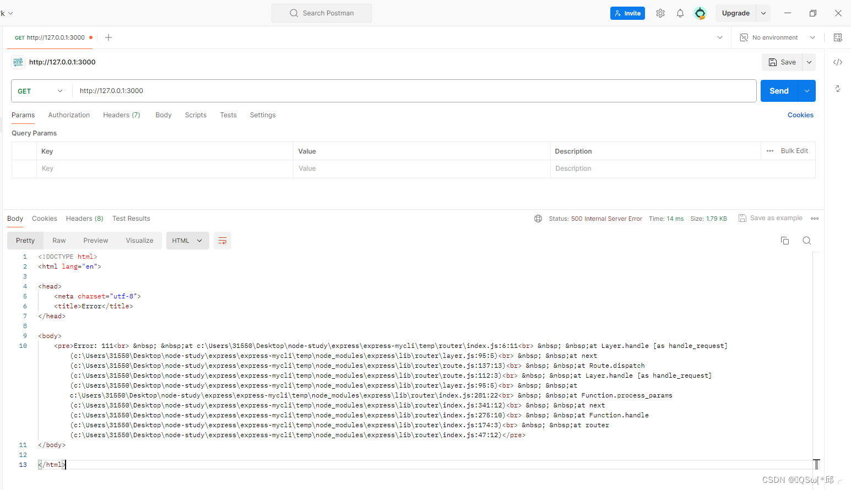Screen dimensions: 851x490
Task: Click Bulk Edit for query params
Action: pos(794,151)
